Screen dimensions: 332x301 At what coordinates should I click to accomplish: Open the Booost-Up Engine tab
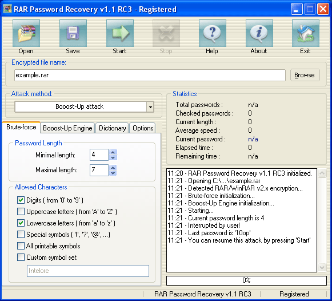[x=67, y=128]
